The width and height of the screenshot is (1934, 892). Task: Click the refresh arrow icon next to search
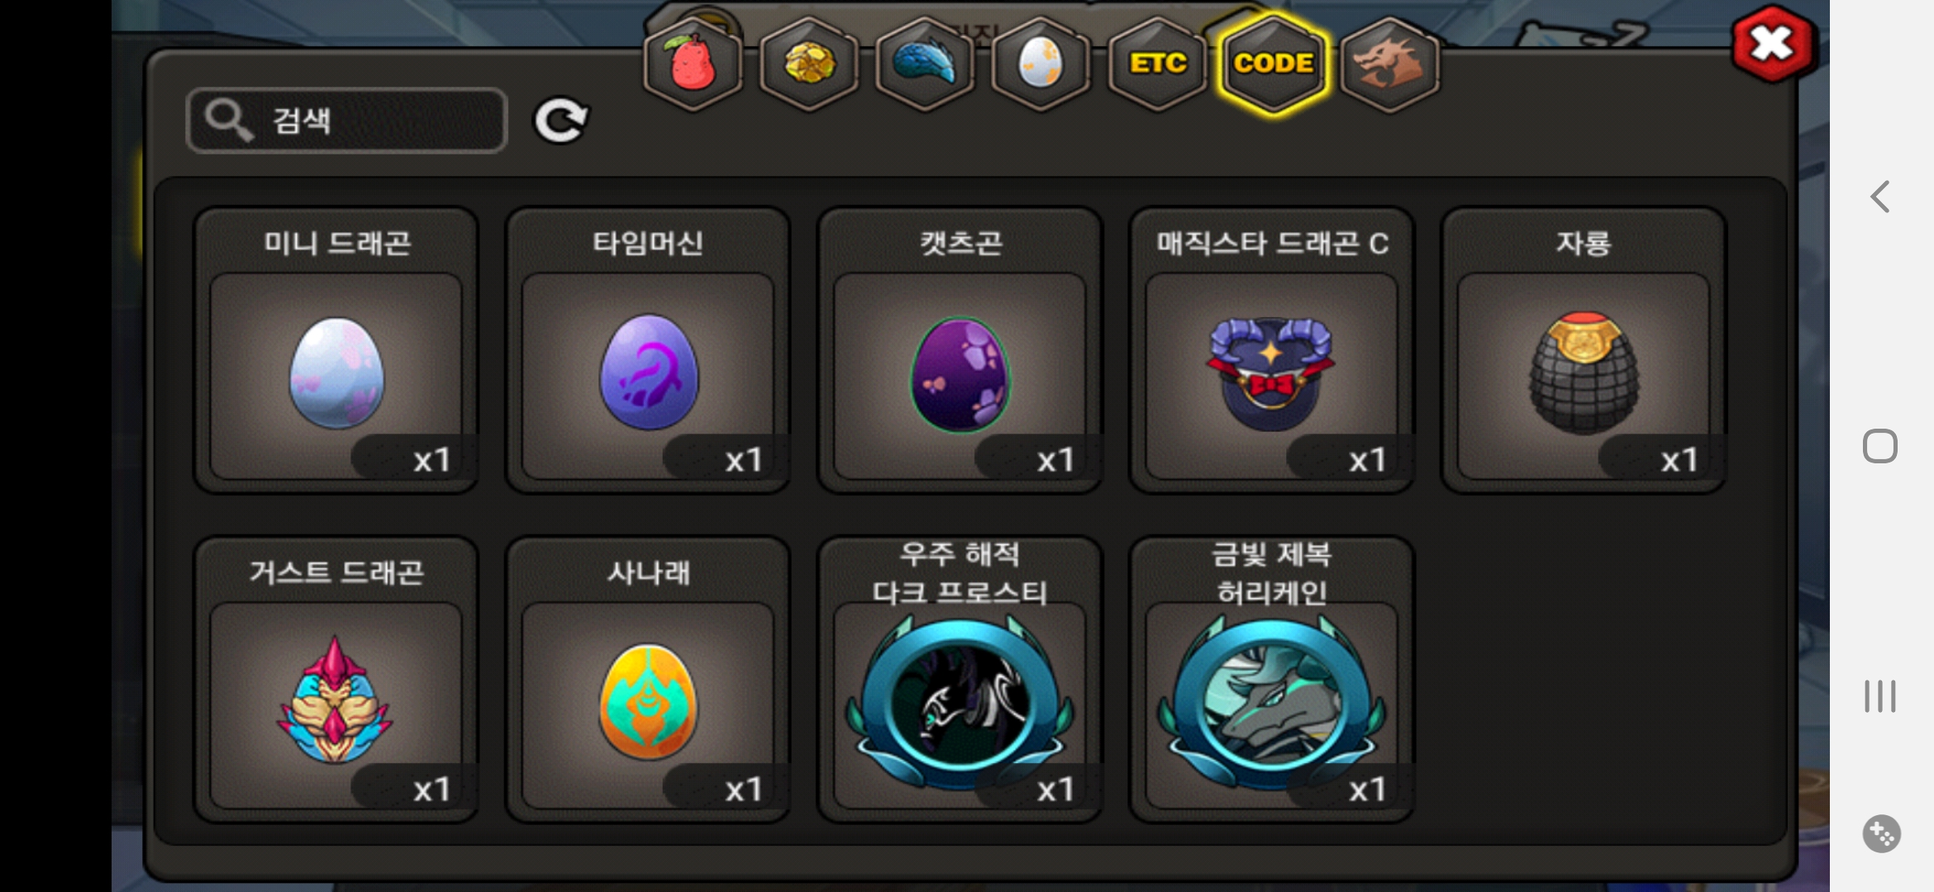point(561,121)
